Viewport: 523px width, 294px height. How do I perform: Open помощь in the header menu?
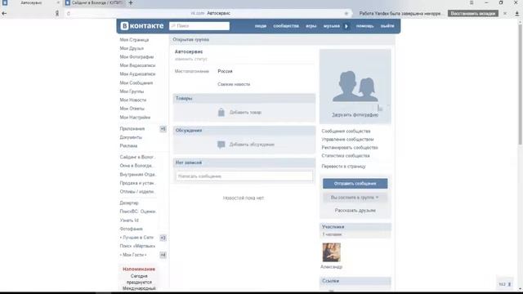[365, 26]
